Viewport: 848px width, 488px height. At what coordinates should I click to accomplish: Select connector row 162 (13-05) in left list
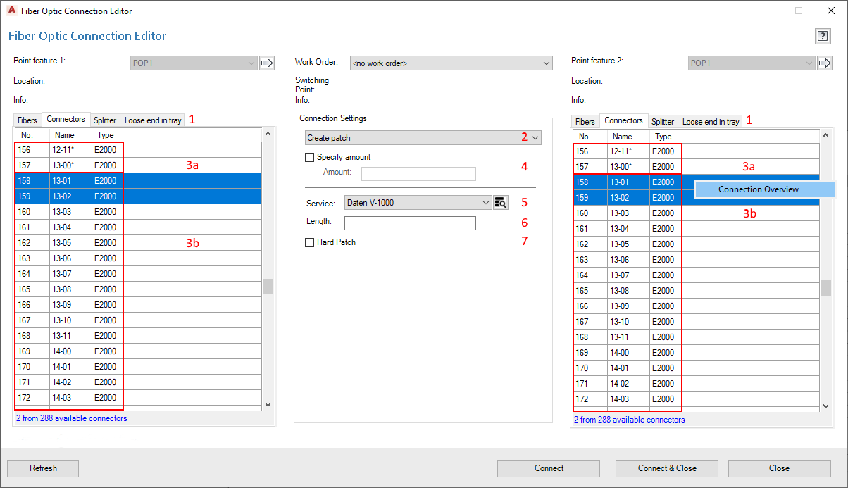point(138,243)
